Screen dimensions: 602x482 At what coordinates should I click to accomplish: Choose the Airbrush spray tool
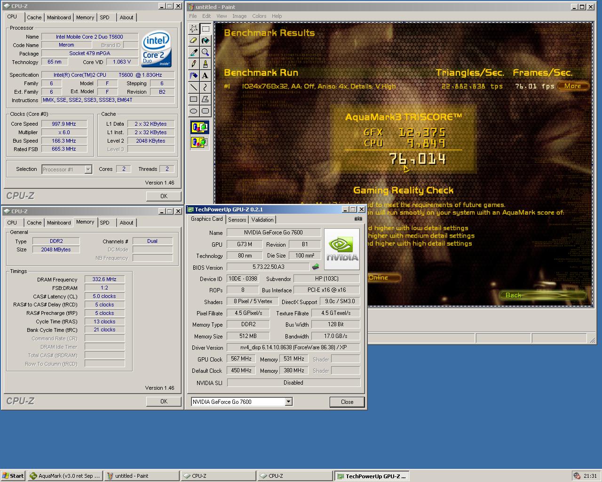pyautogui.click(x=194, y=75)
